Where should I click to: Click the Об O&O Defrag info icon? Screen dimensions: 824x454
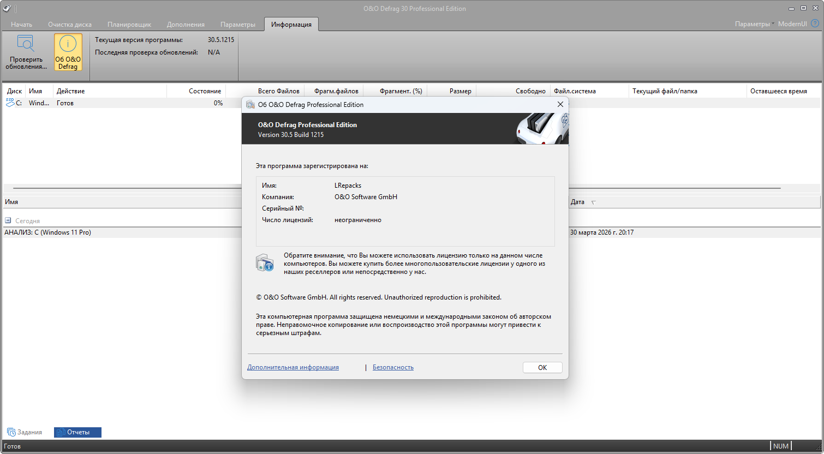coord(68,44)
